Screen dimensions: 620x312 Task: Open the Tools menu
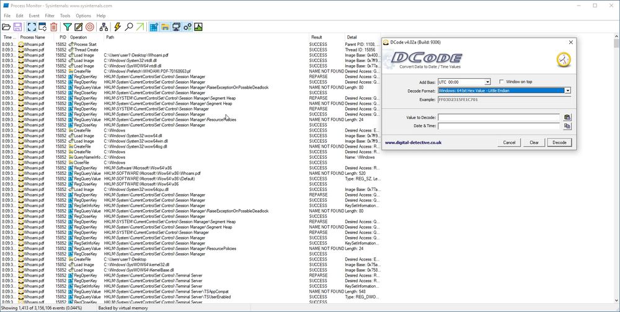(x=65, y=16)
